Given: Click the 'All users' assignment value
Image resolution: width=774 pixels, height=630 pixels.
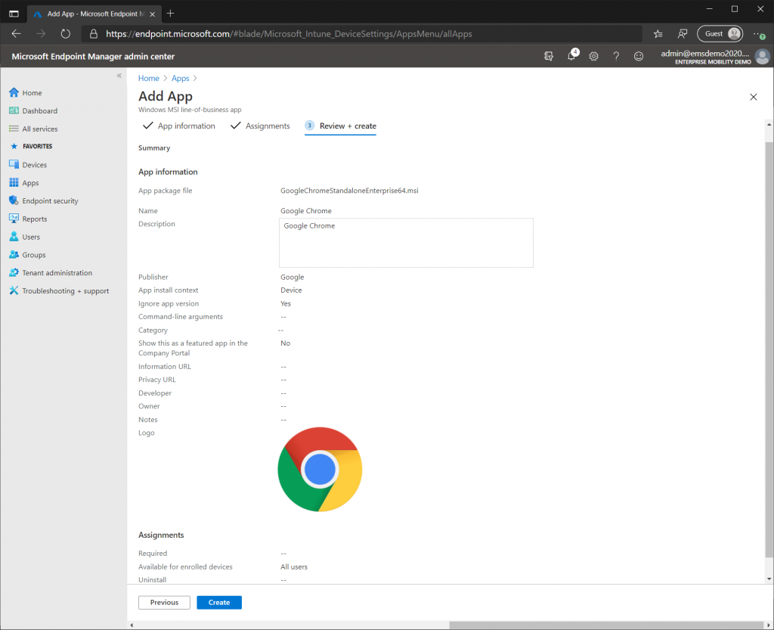Looking at the screenshot, I should [x=294, y=566].
